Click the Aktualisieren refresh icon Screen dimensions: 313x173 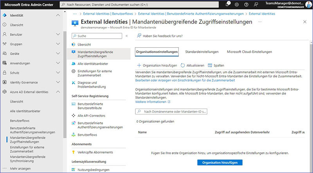point(182,65)
